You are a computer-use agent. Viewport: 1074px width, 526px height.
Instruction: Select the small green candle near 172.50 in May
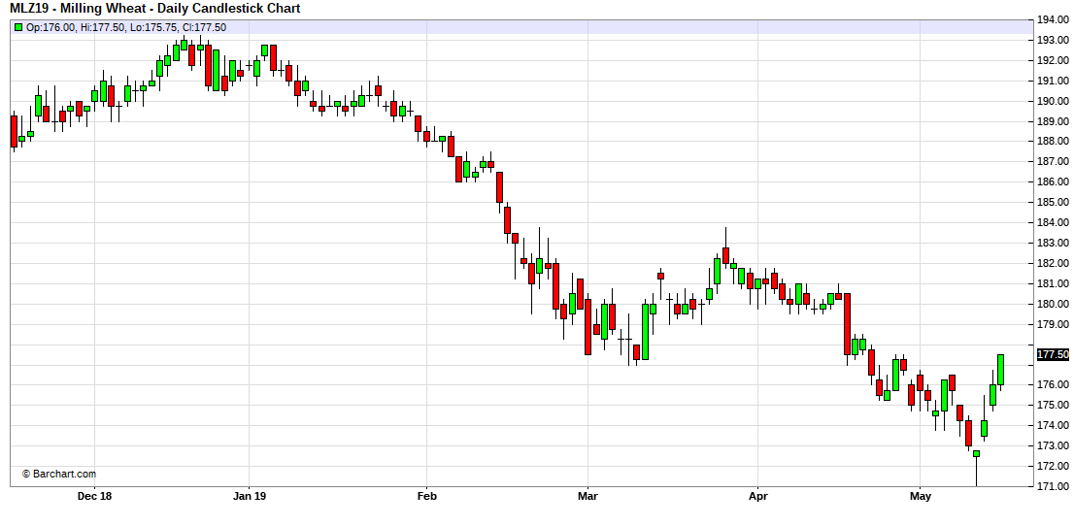[977, 453]
